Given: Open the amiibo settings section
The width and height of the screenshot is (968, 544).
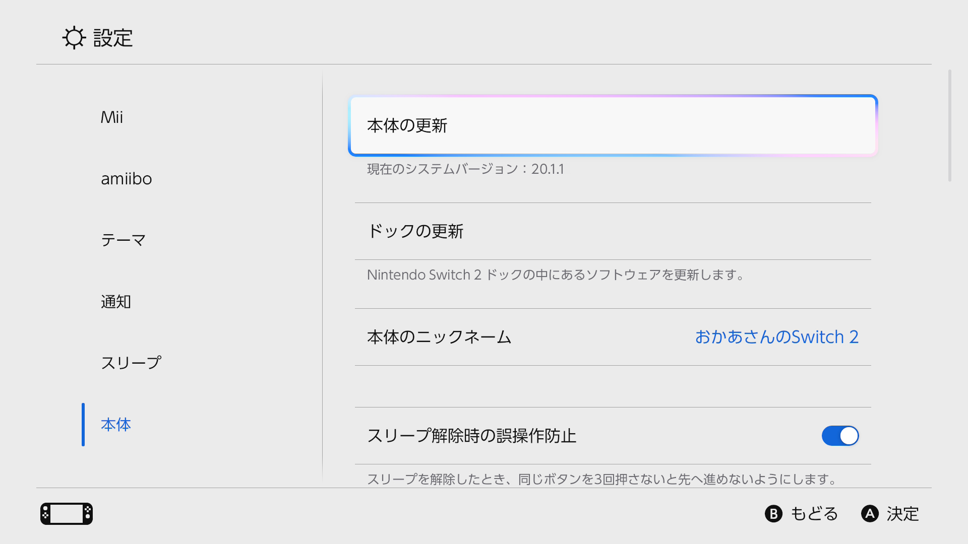Looking at the screenshot, I should tap(127, 178).
